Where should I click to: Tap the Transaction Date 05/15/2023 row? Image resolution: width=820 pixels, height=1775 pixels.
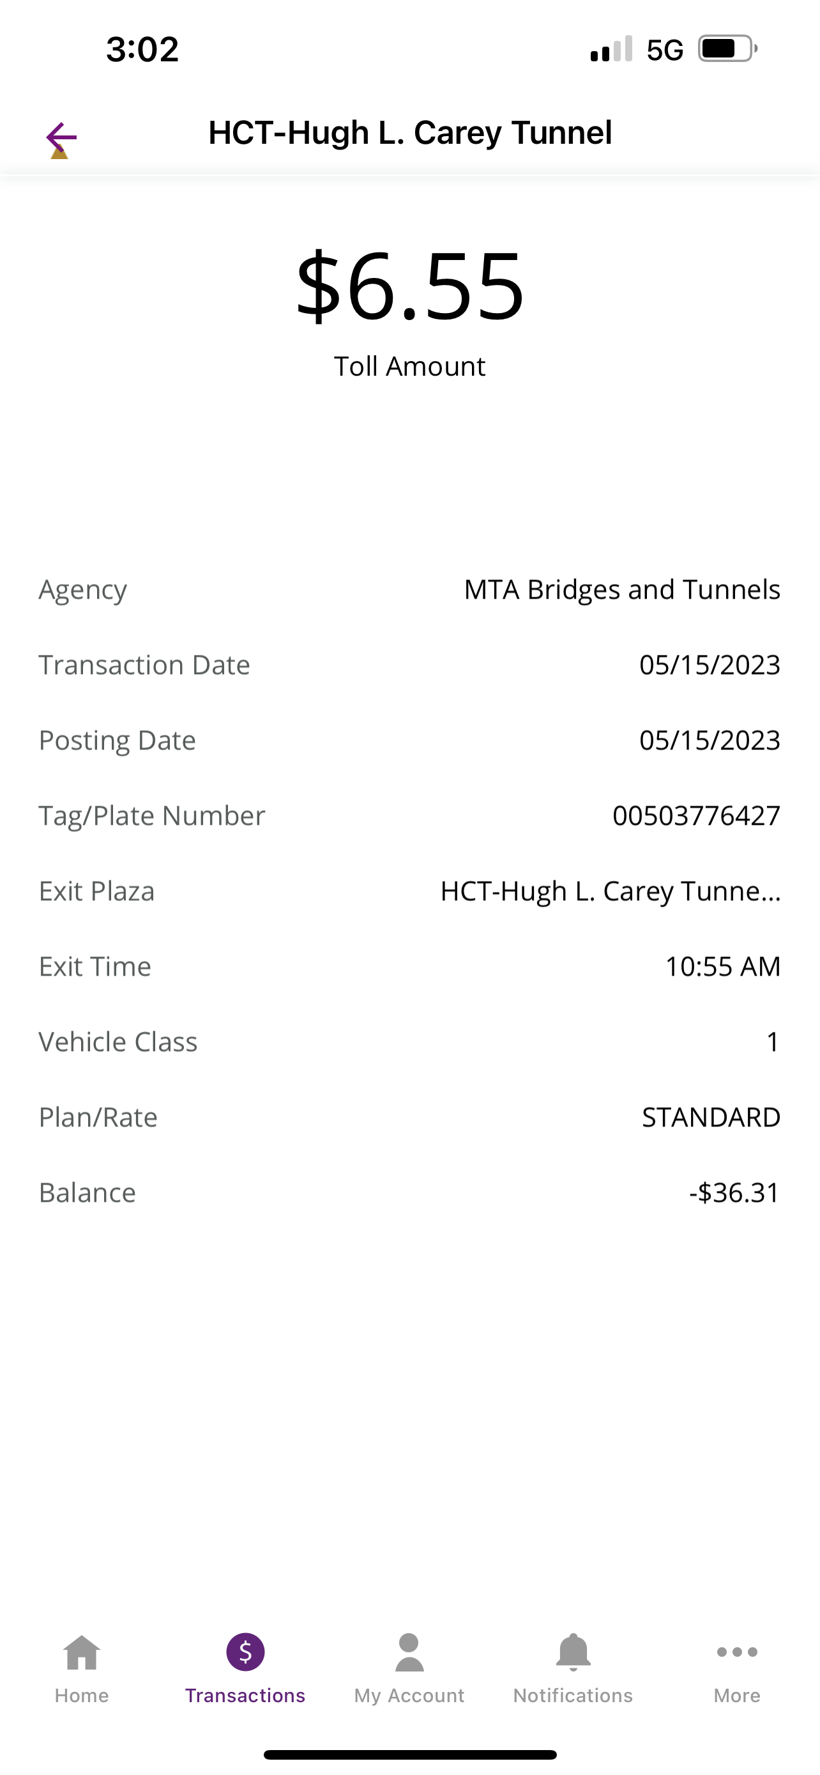tap(409, 665)
